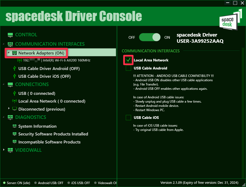Image resolution: width=246 pixels, height=187 pixels.
Task: Click the USER-3A99252AAQ machine name
Action: (200, 41)
